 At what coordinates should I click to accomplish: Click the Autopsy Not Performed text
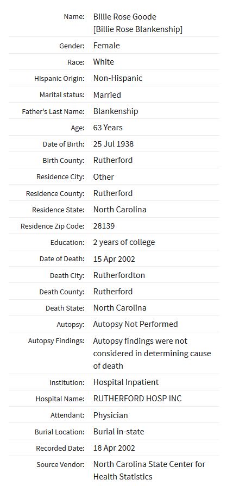[x=136, y=324]
